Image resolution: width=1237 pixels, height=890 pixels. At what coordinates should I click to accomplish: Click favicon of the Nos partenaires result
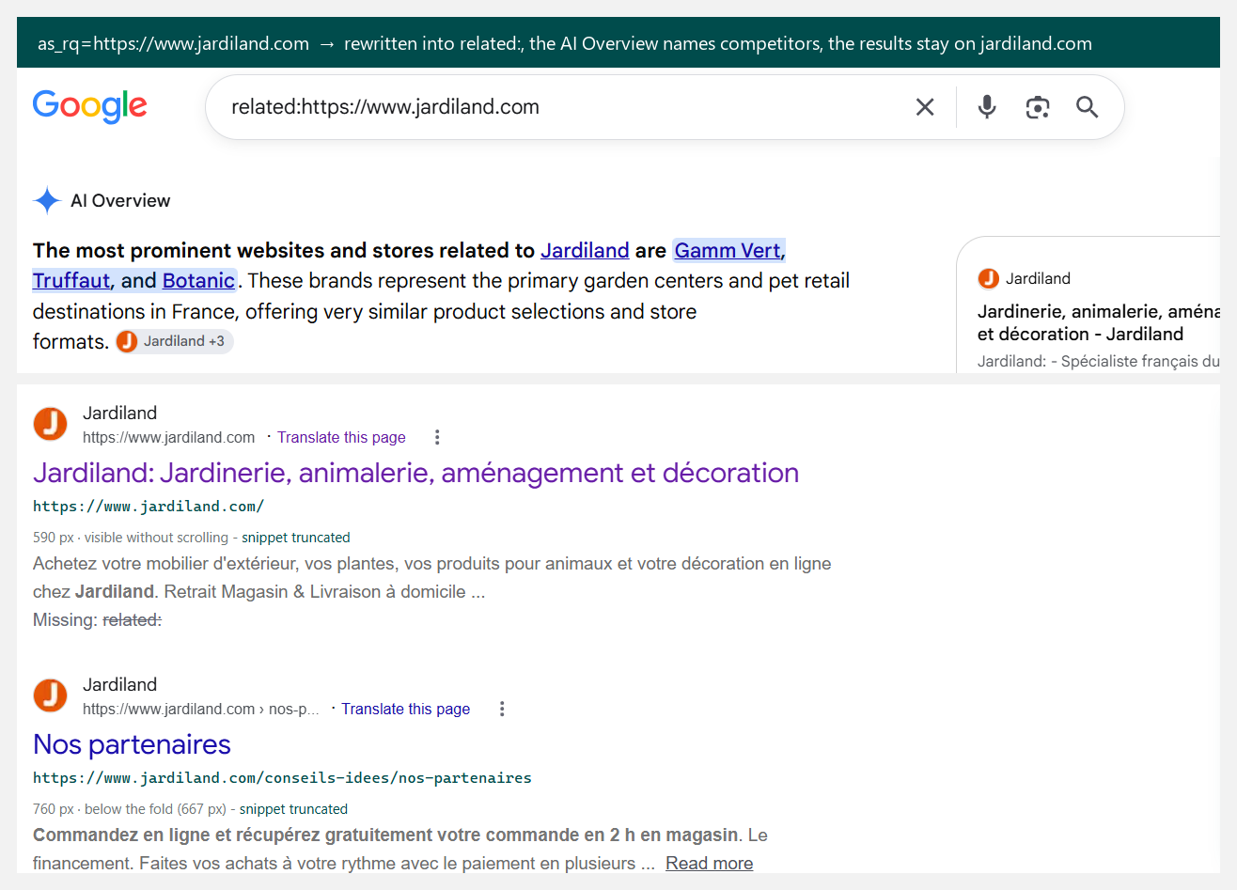[x=51, y=695]
